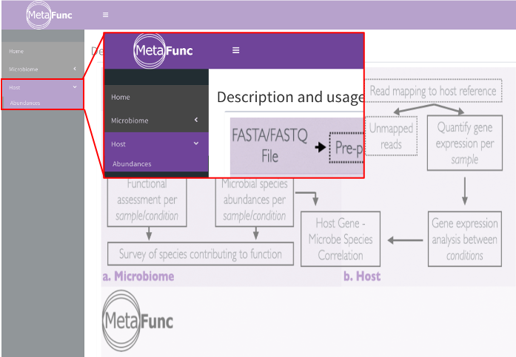Click Survey of species contributing to function
Image resolution: width=516 pixels, height=357 pixels.
pyautogui.click(x=201, y=254)
